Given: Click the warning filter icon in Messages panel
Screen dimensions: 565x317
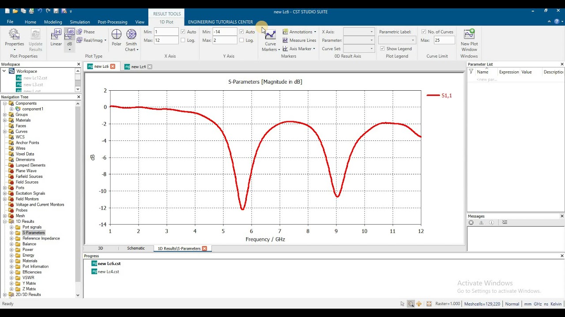Looking at the screenshot, I should 481,222.
